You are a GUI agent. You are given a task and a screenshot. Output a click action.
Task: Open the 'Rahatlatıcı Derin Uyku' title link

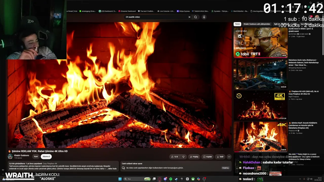pyautogui.click(x=303, y=62)
